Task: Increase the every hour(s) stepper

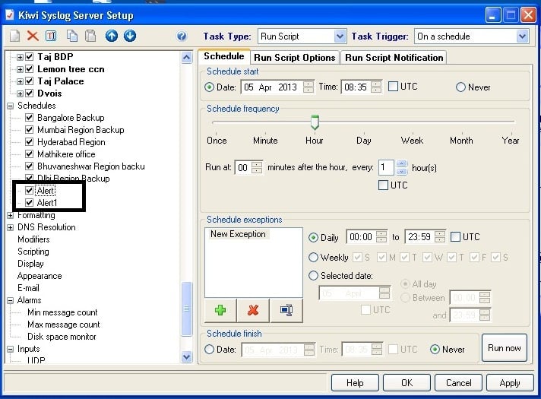Action: click(x=401, y=164)
